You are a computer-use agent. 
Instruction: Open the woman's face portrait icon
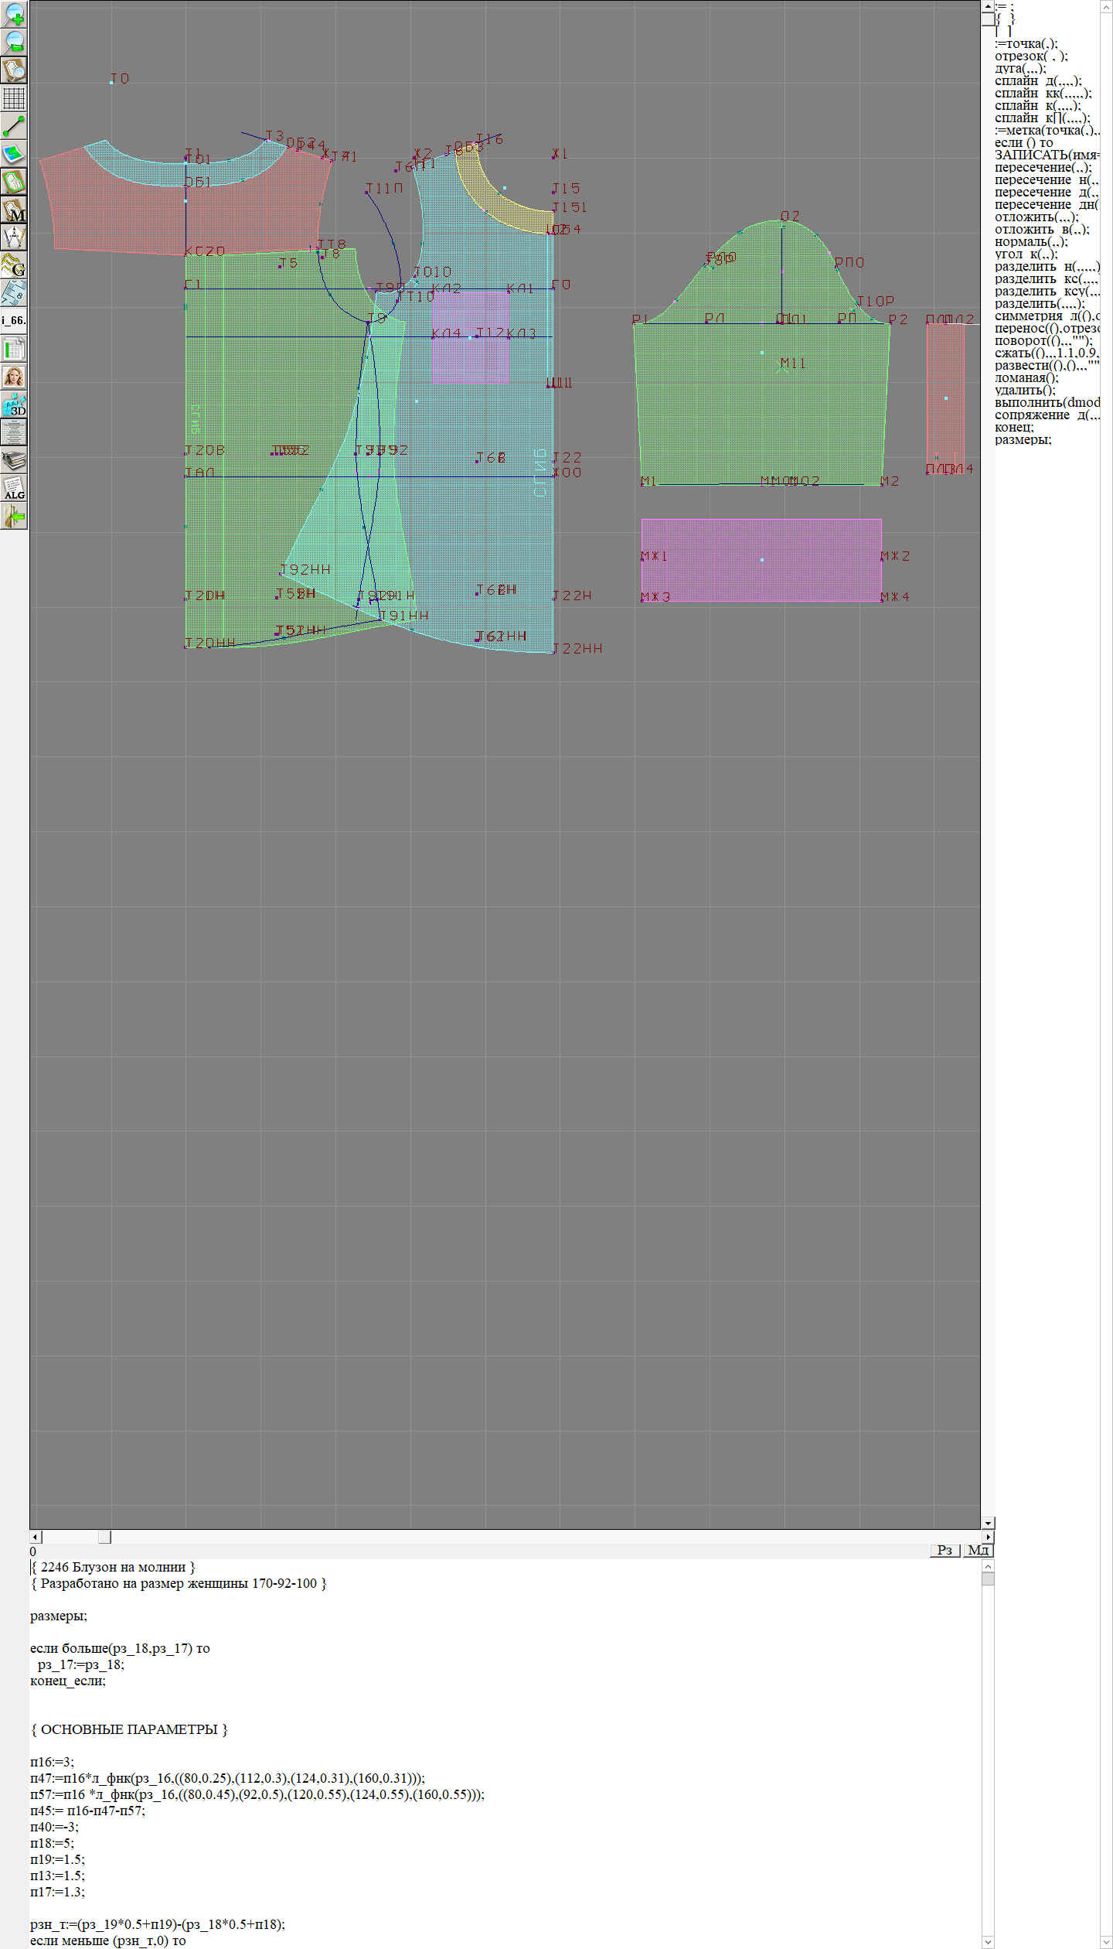14,377
